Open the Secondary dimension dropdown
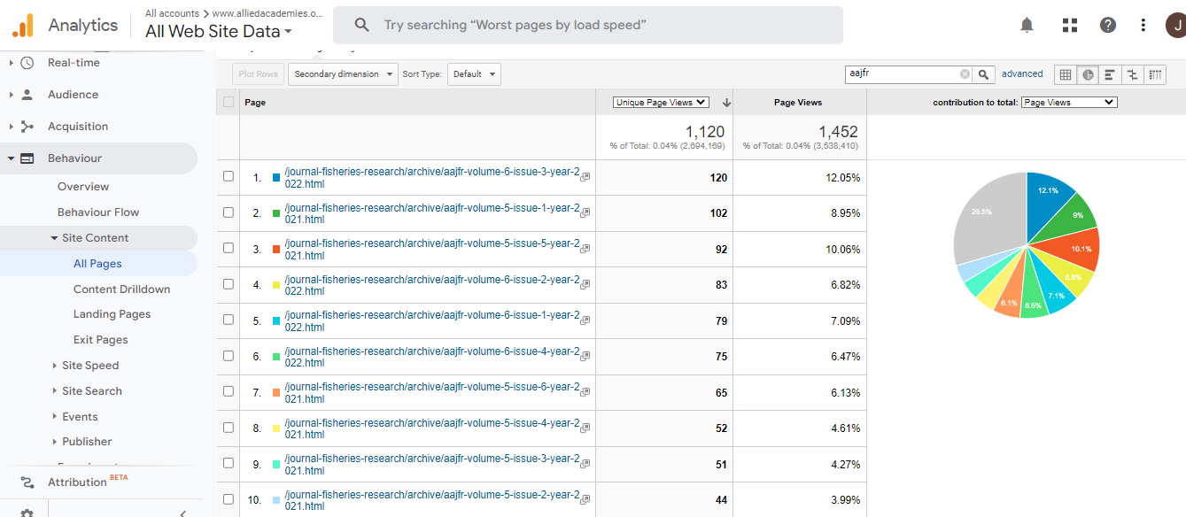 pyautogui.click(x=342, y=74)
